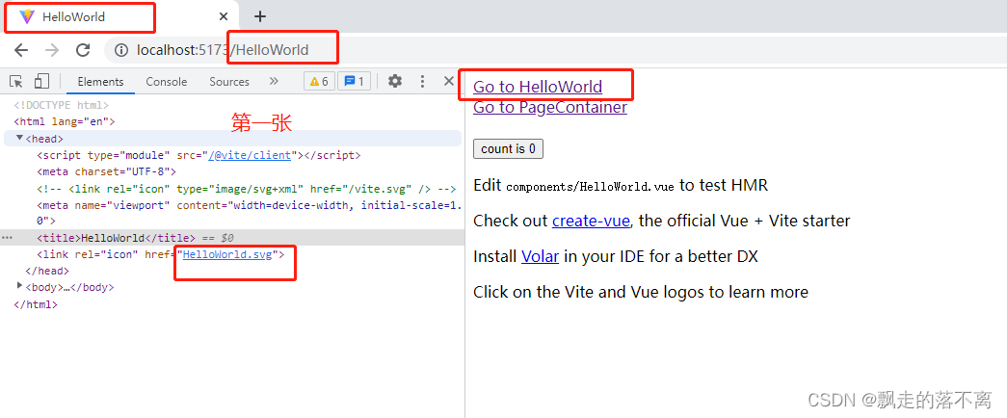Click the site info icon in address bar
The height and width of the screenshot is (418, 1007).
click(120, 50)
